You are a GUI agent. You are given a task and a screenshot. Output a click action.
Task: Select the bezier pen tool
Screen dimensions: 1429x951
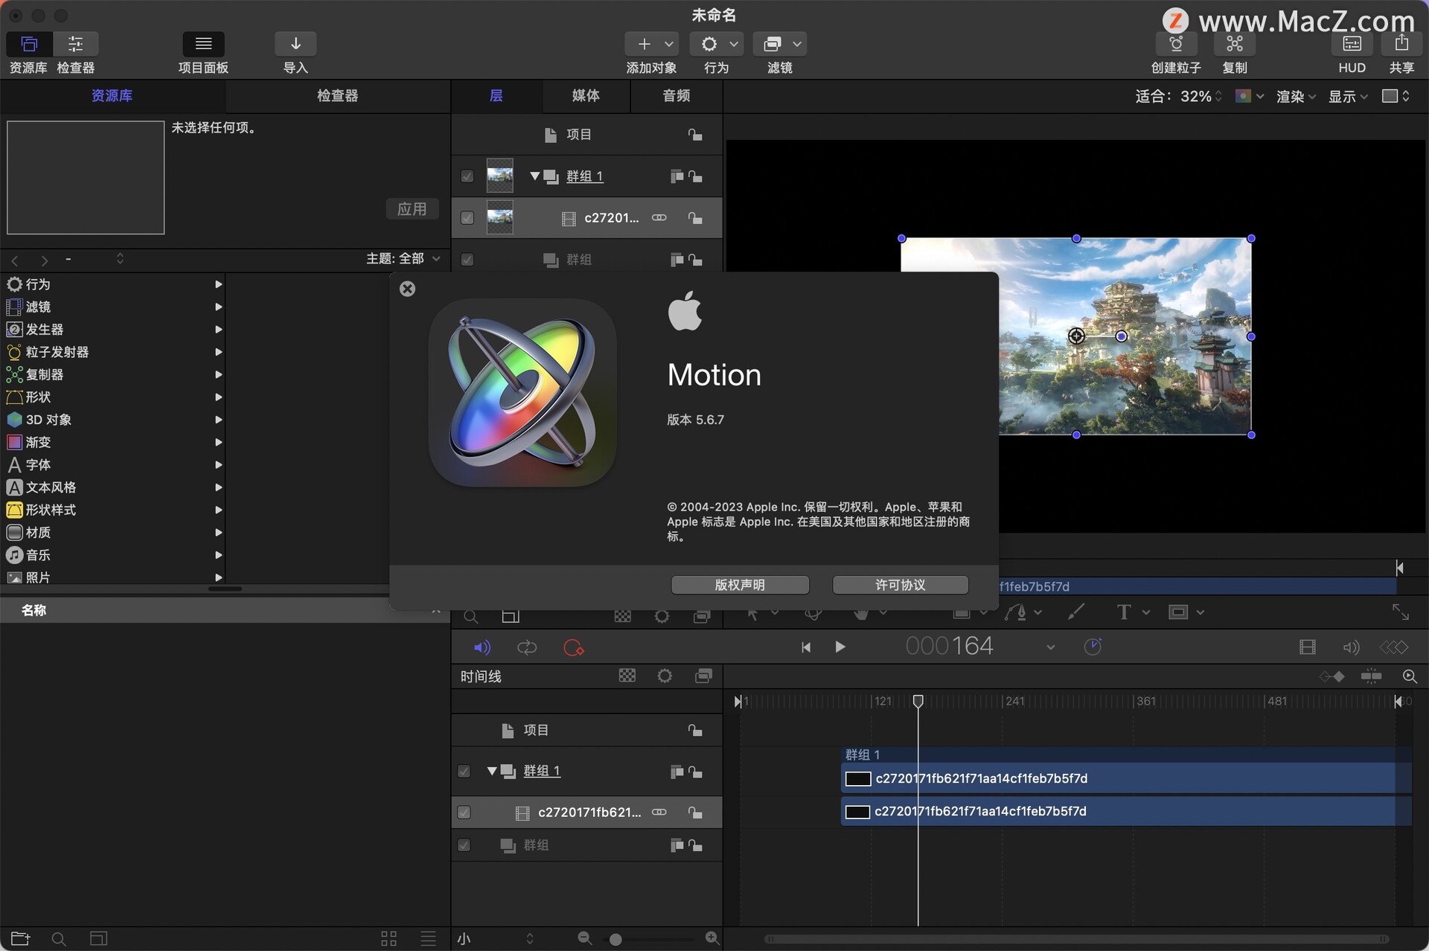pyautogui.click(x=1016, y=612)
